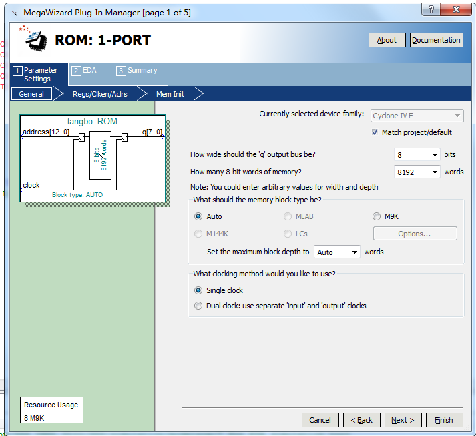Click the Options... button
The width and height of the screenshot is (476, 436).
pyautogui.click(x=415, y=234)
